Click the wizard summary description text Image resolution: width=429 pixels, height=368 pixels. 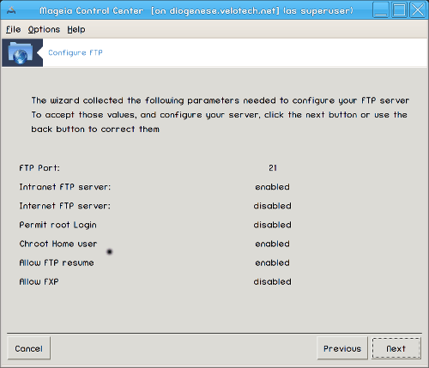pyautogui.click(x=221, y=115)
